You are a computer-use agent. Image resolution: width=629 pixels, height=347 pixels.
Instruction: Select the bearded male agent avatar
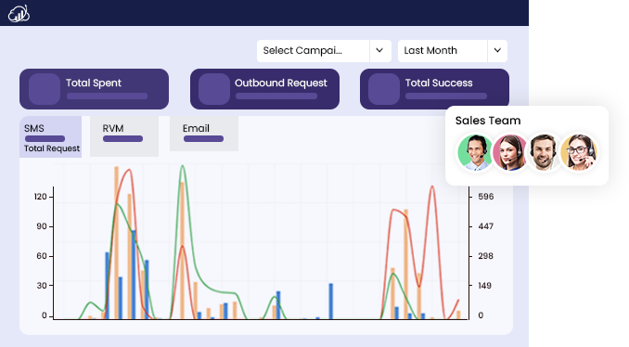pos(544,153)
